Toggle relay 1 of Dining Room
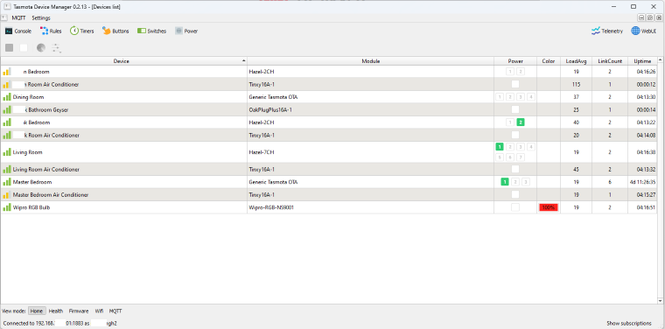The image size is (665, 329). point(500,97)
